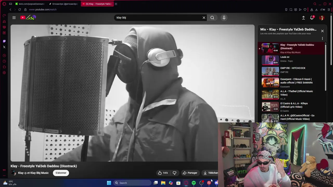Open the YouTube account avatar menu
The width and height of the screenshot is (333, 187).
click(322, 18)
